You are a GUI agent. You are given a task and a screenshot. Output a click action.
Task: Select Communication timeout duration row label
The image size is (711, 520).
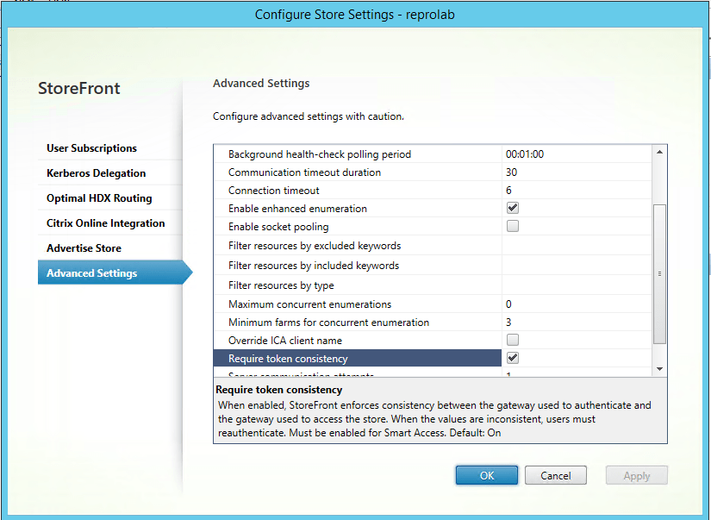304,172
